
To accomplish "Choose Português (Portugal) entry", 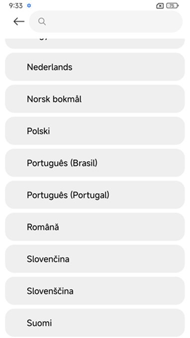I will (95, 195).
